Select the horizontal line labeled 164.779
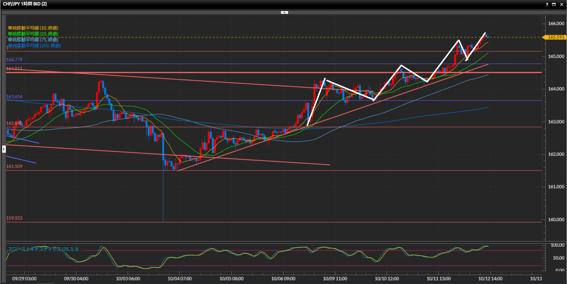Viewport: 567px width, 284px height. (14, 60)
